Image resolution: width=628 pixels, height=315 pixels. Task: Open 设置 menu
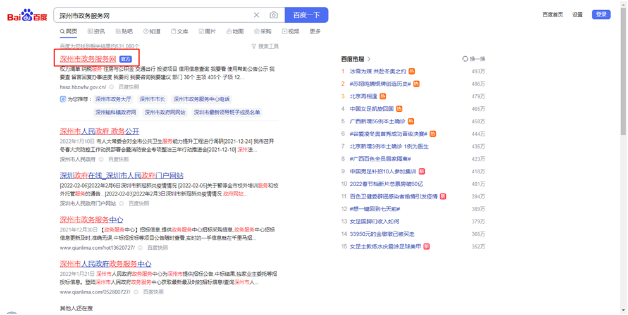[577, 15]
